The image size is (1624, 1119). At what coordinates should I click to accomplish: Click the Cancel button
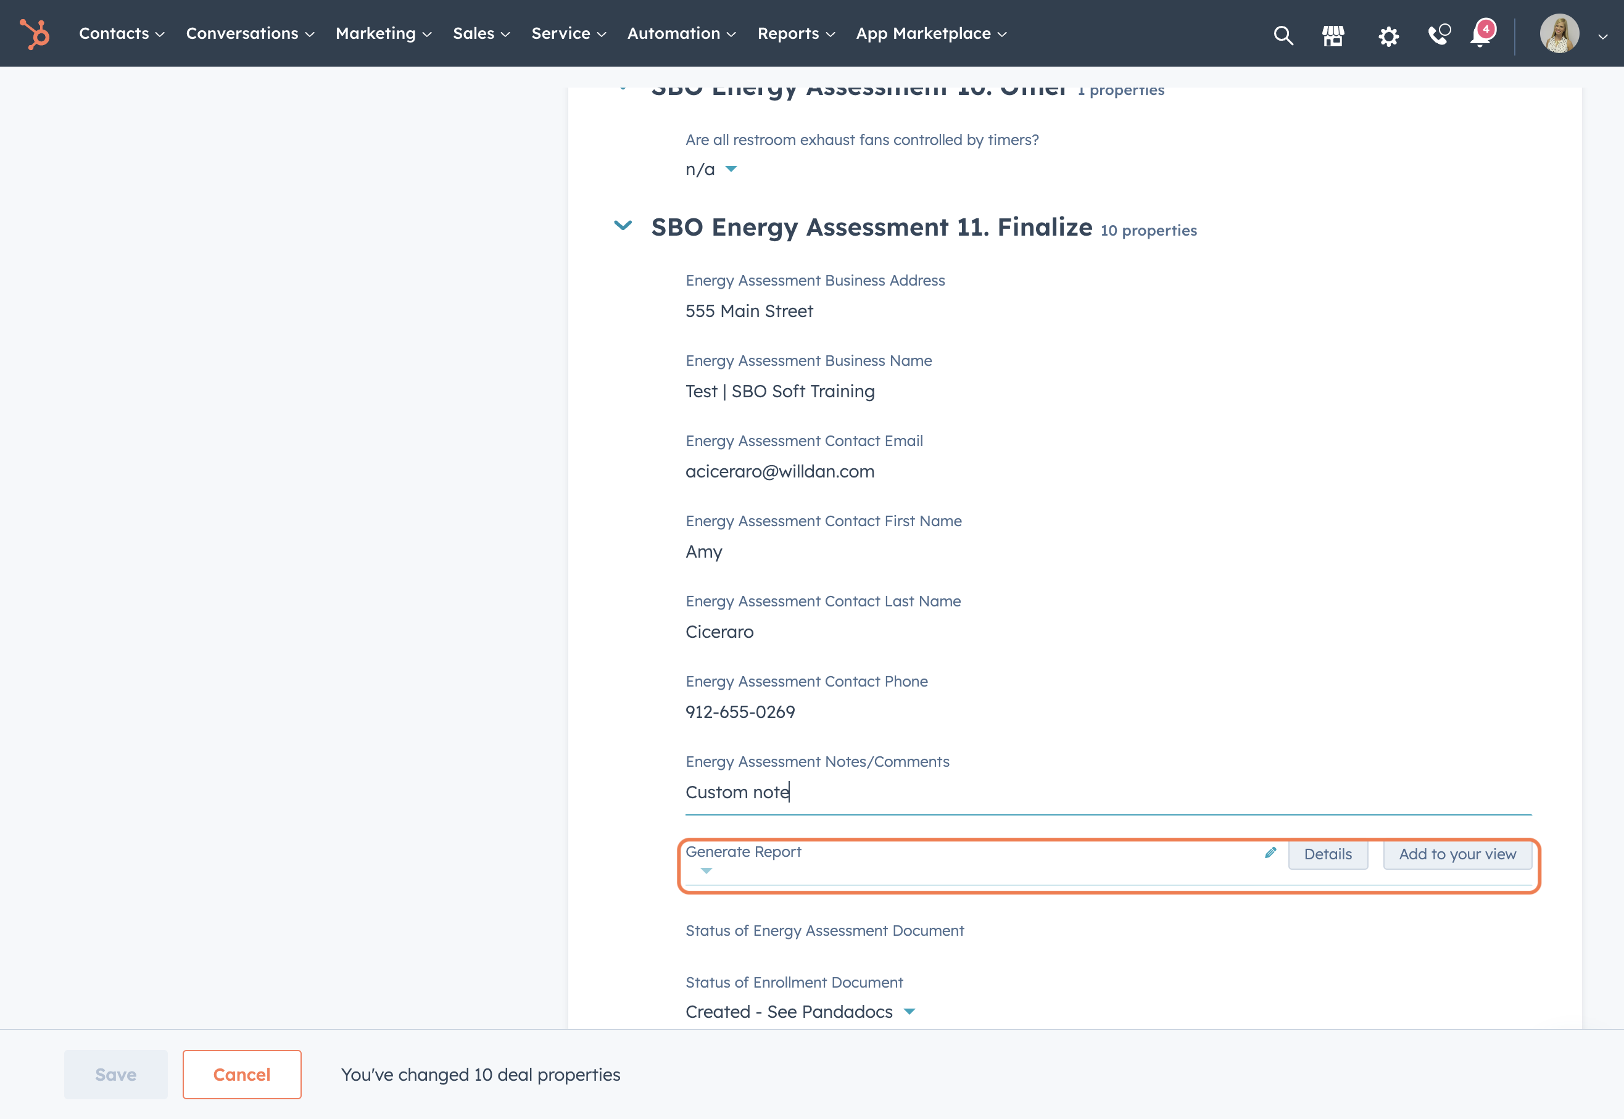pyautogui.click(x=242, y=1074)
